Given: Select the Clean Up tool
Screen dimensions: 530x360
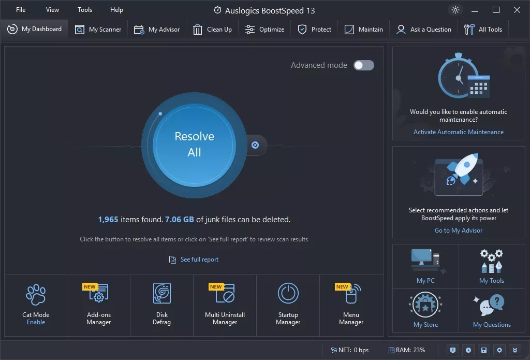Looking at the screenshot, I should (212, 29).
